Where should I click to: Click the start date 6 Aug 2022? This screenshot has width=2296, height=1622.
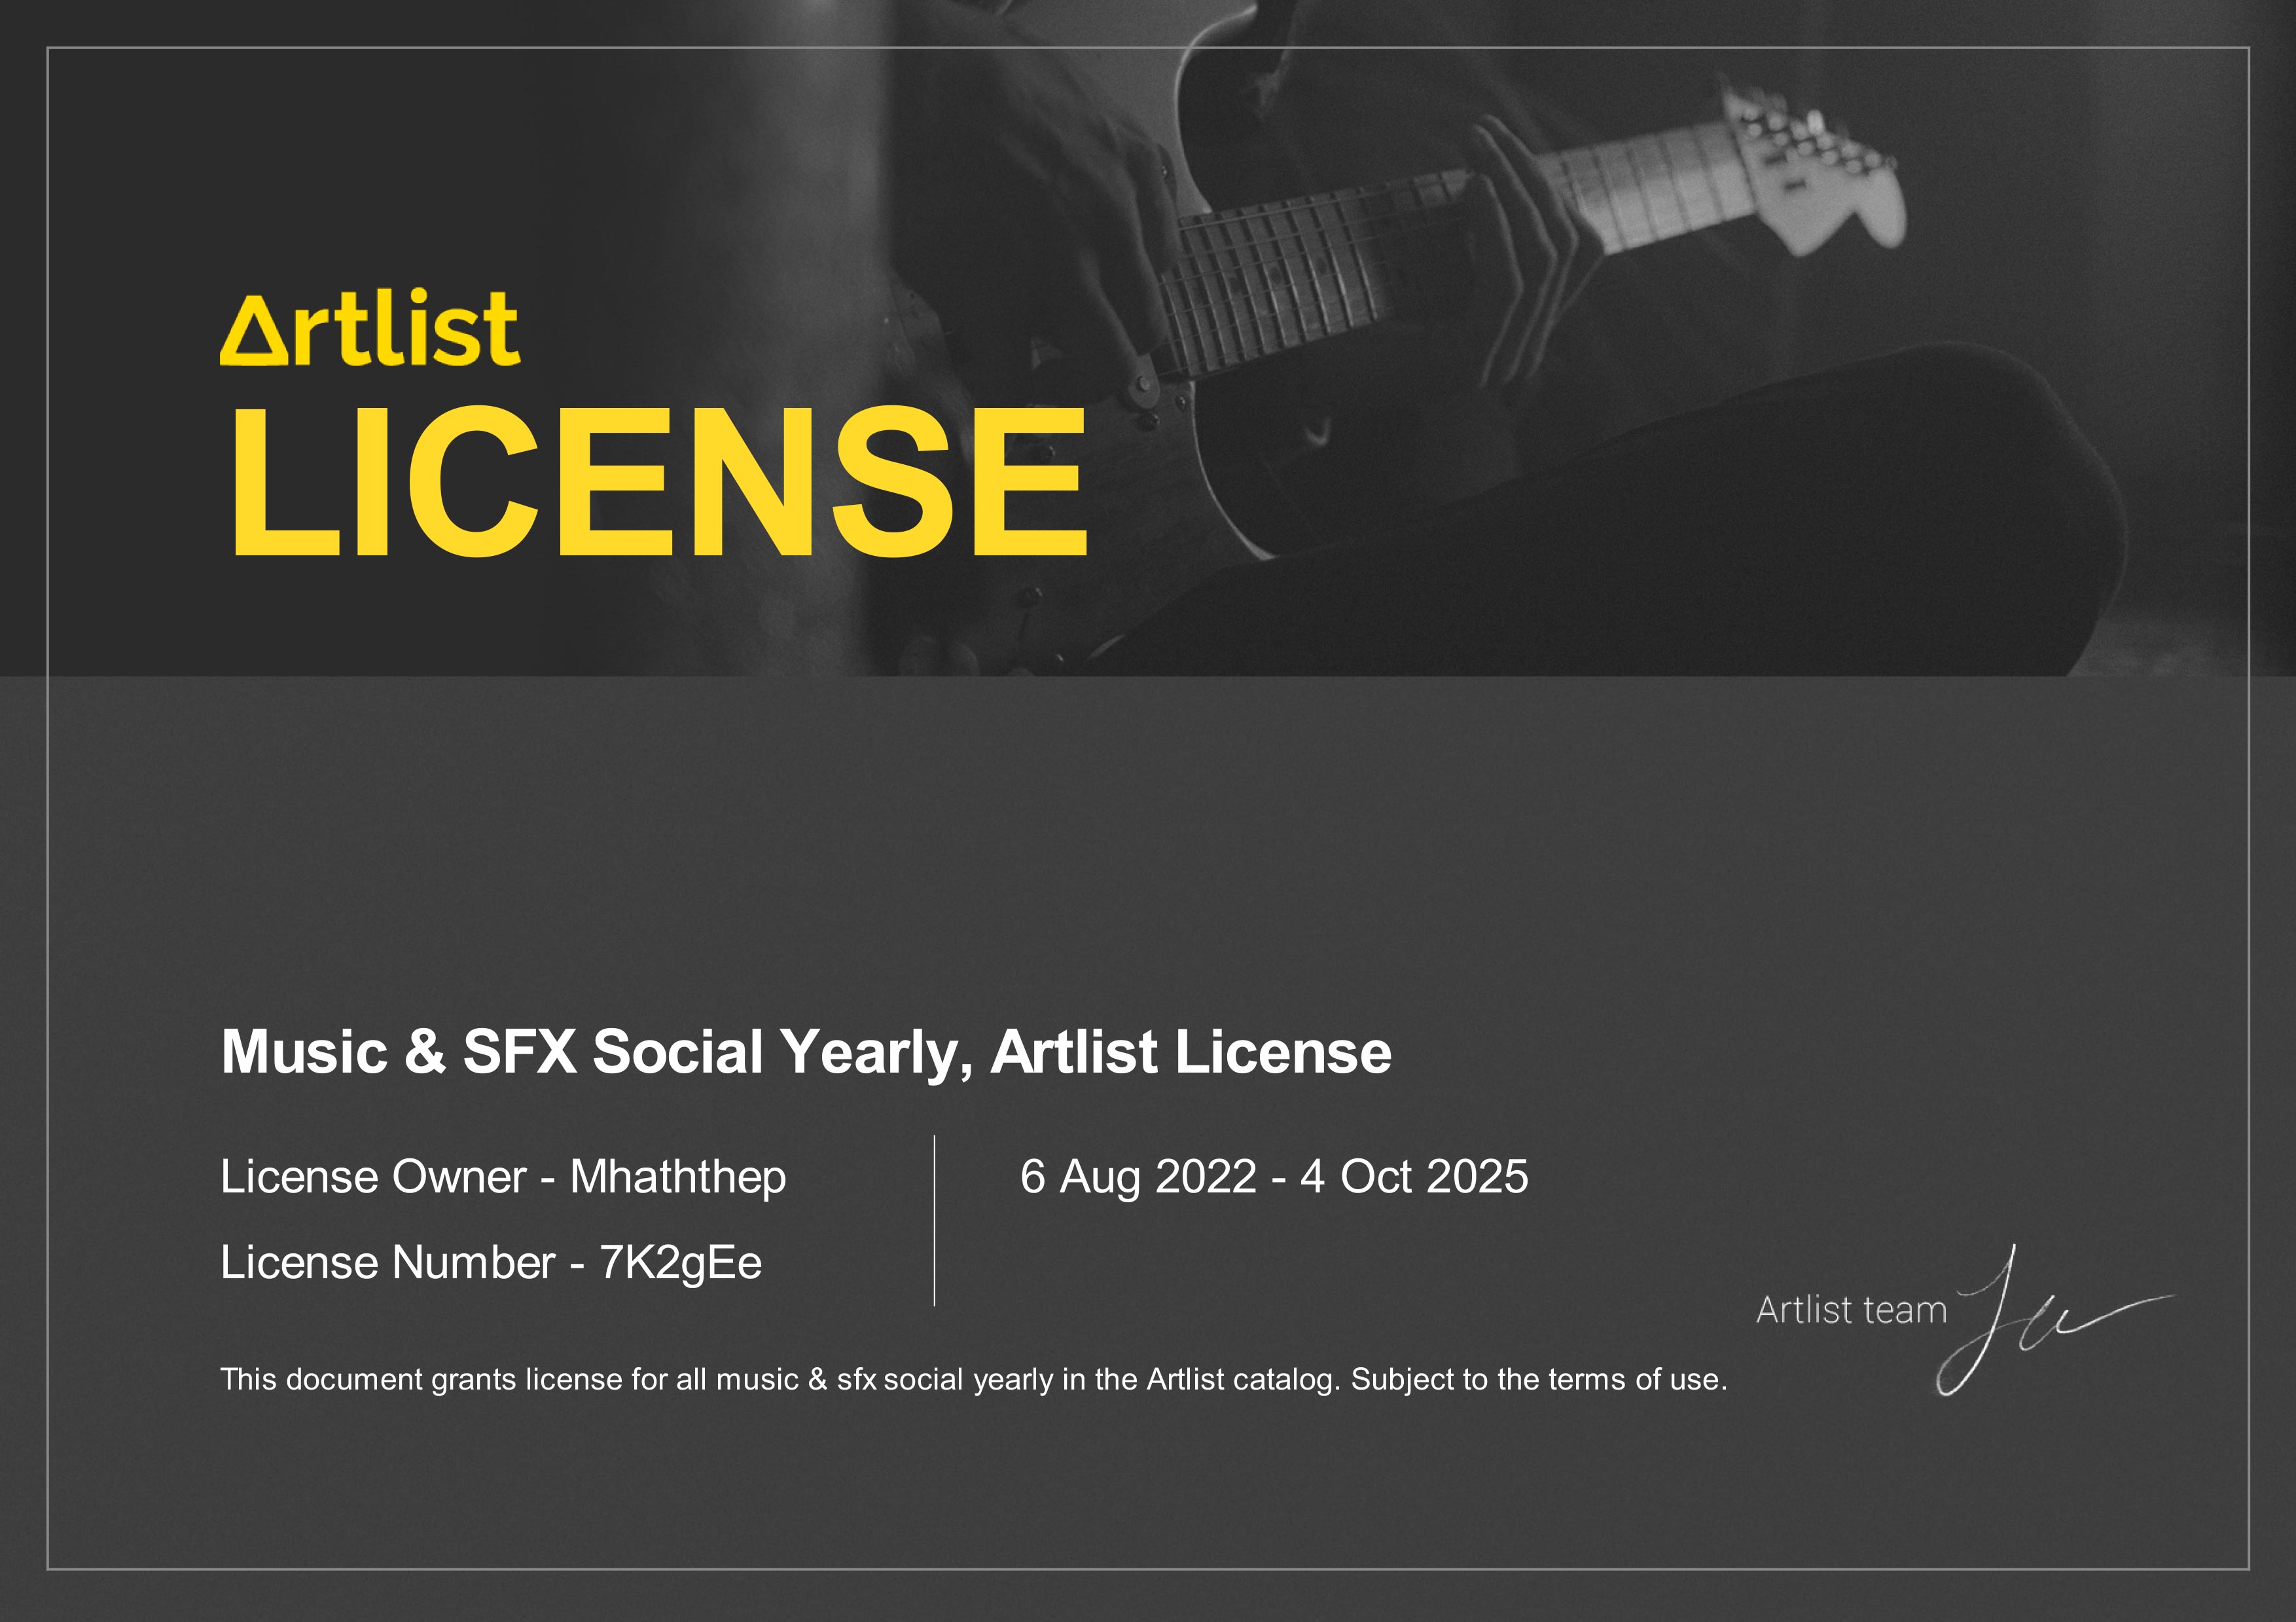coord(1138,1178)
